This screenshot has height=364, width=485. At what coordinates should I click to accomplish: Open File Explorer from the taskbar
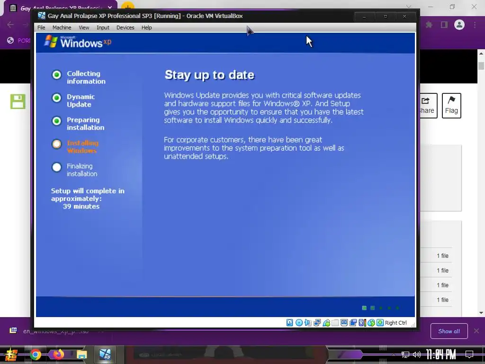[81, 355]
